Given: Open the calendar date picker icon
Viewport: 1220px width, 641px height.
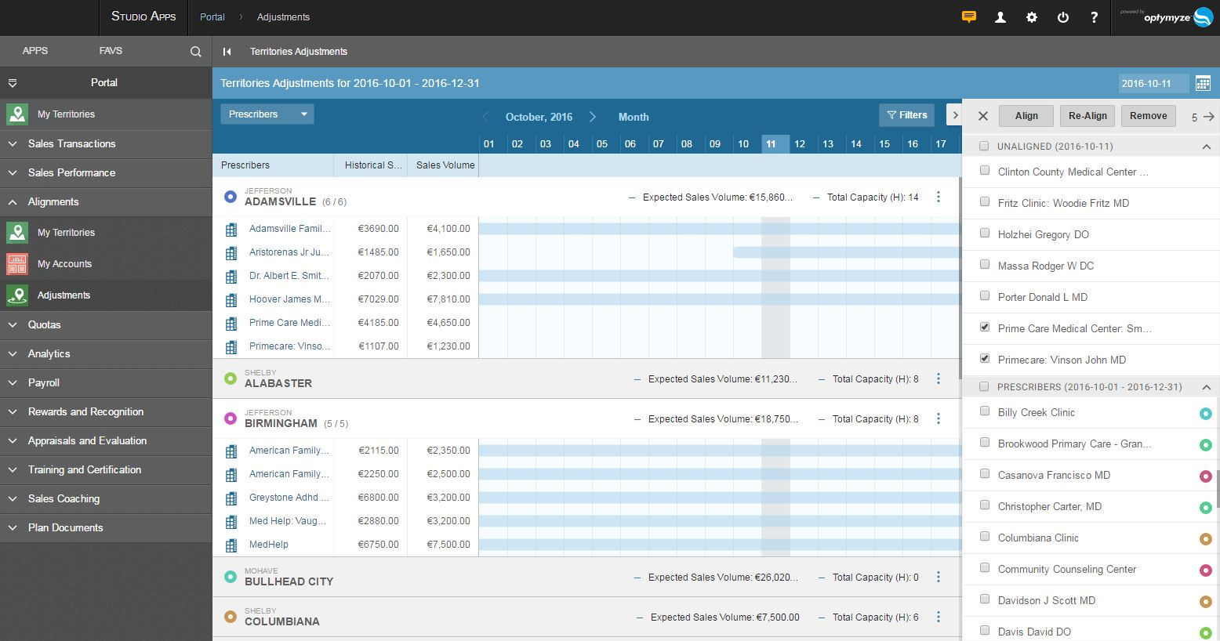Looking at the screenshot, I should click(x=1203, y=83).
